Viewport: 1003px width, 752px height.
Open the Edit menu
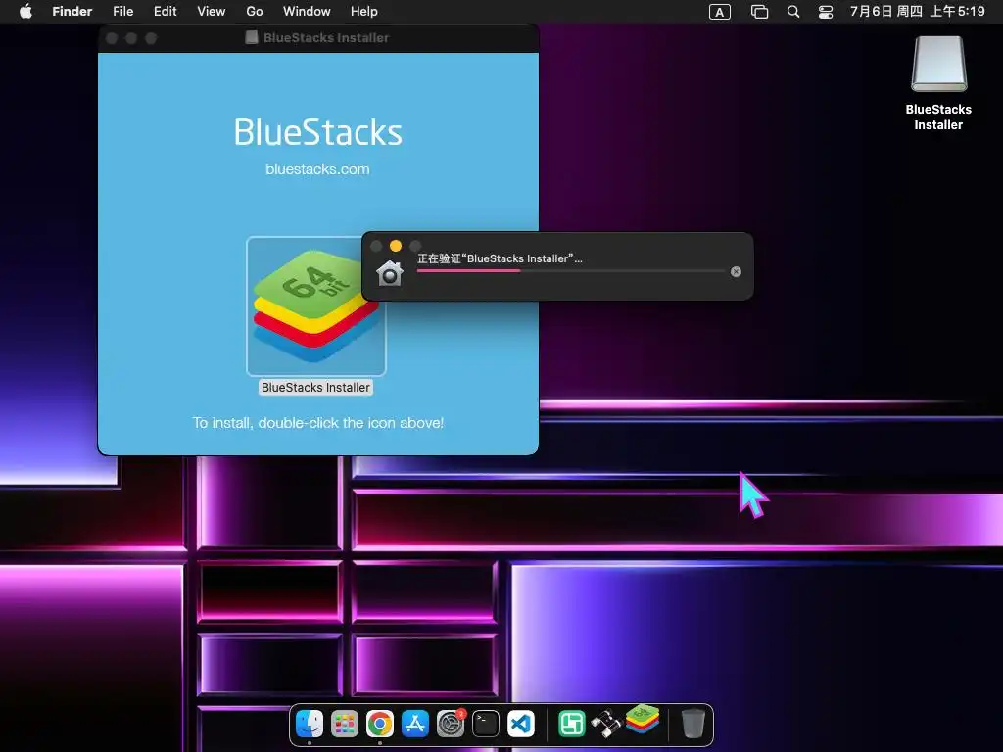(x=165, y=12)
